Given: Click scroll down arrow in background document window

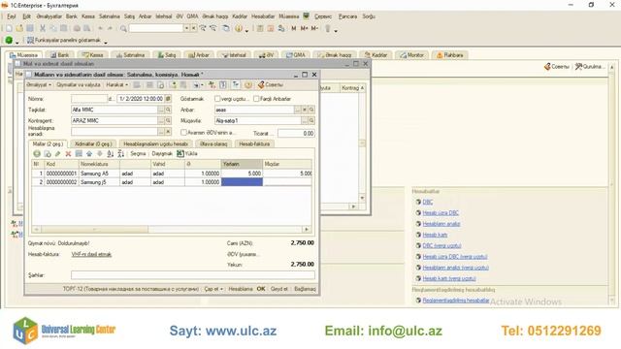Looking at the screenshot, I should click(362, 198).
